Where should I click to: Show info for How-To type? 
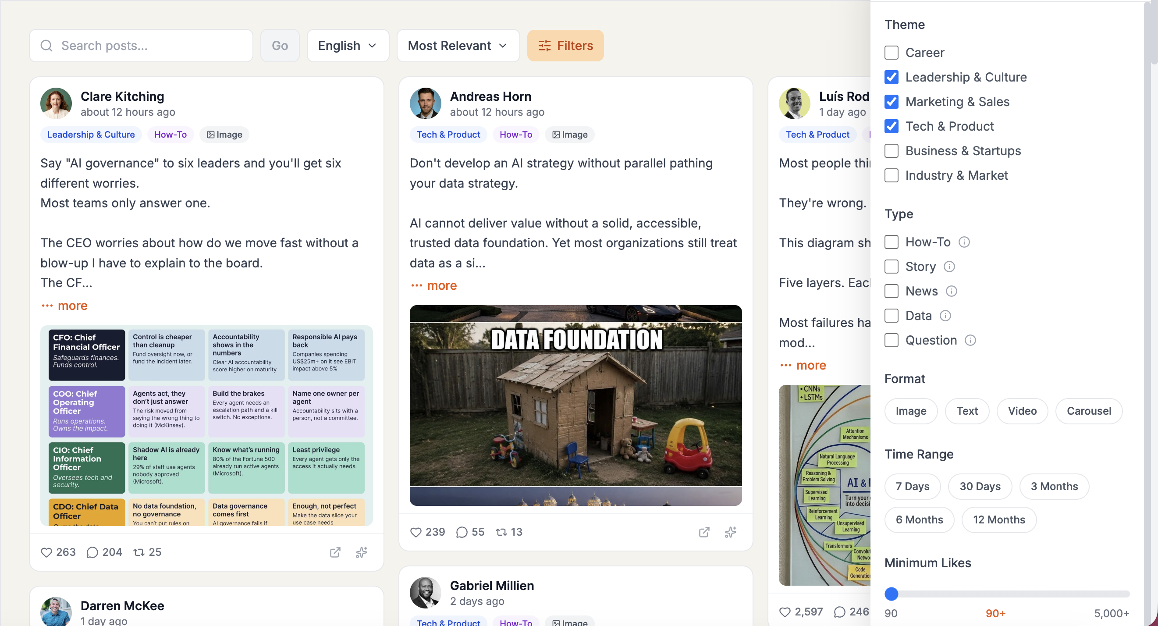point(964,242)
